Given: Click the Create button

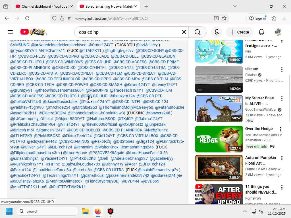Looking at the screenshot, I should [x=239, y=32].
